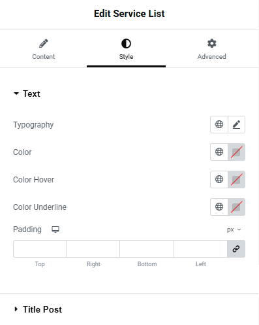Click the Advanced gear icon
Image resolution: width=259 pixels, height=325 pixels.
click(x=212, y=43)
